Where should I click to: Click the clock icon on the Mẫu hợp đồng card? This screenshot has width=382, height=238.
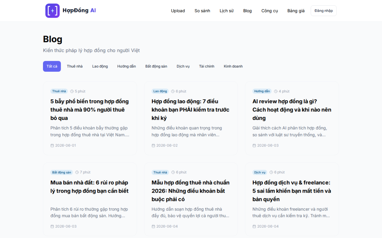[173, 172]
